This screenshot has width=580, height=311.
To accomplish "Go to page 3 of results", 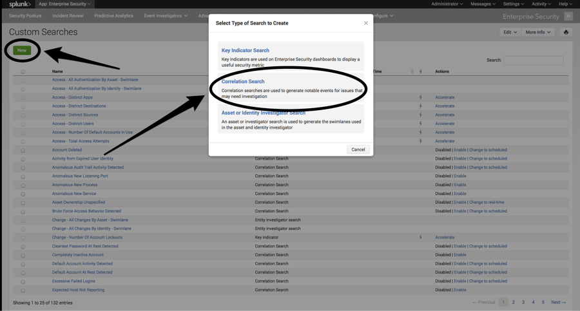I will [x=523, y=302].
